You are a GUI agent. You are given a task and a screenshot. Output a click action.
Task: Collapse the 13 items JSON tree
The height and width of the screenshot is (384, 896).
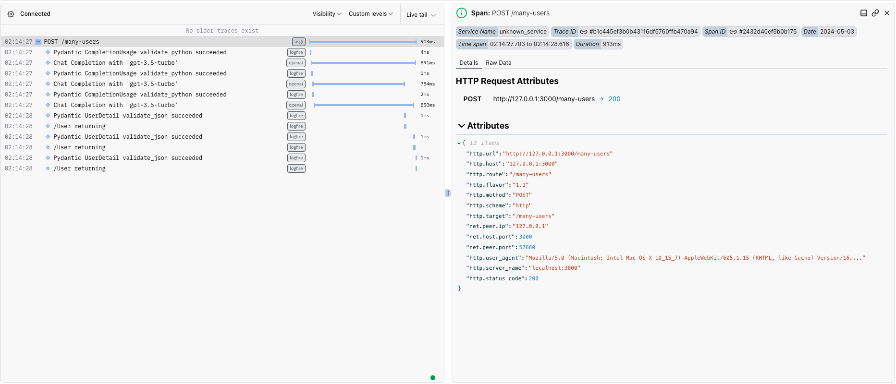(459, 143)
